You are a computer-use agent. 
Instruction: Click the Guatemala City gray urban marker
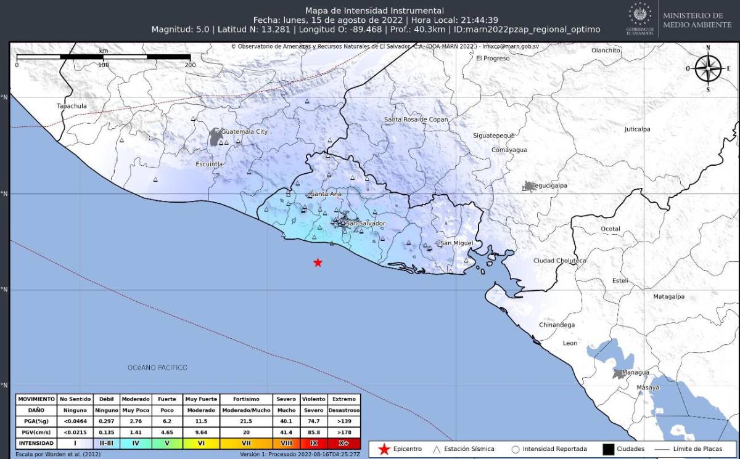[x=216, y=137]
